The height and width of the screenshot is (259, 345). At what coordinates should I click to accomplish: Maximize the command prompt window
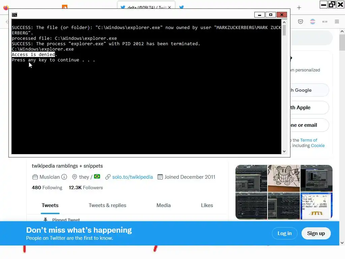[x=271, y=15]
